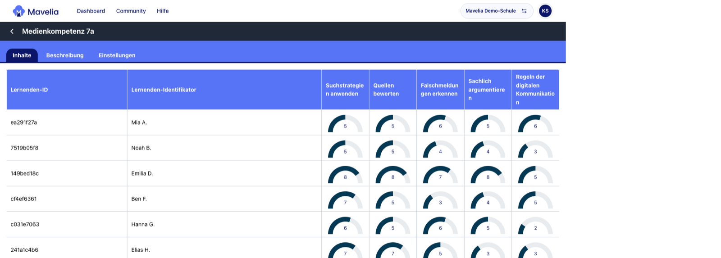
Task: Click Hanna G.'s Regeln gauge showing 2
Action: click(535, 225)
